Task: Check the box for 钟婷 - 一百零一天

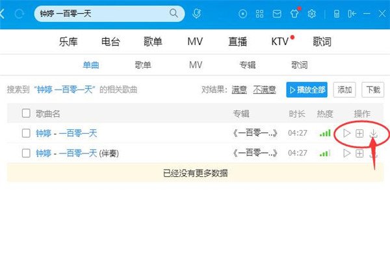Action: [26, 133]
